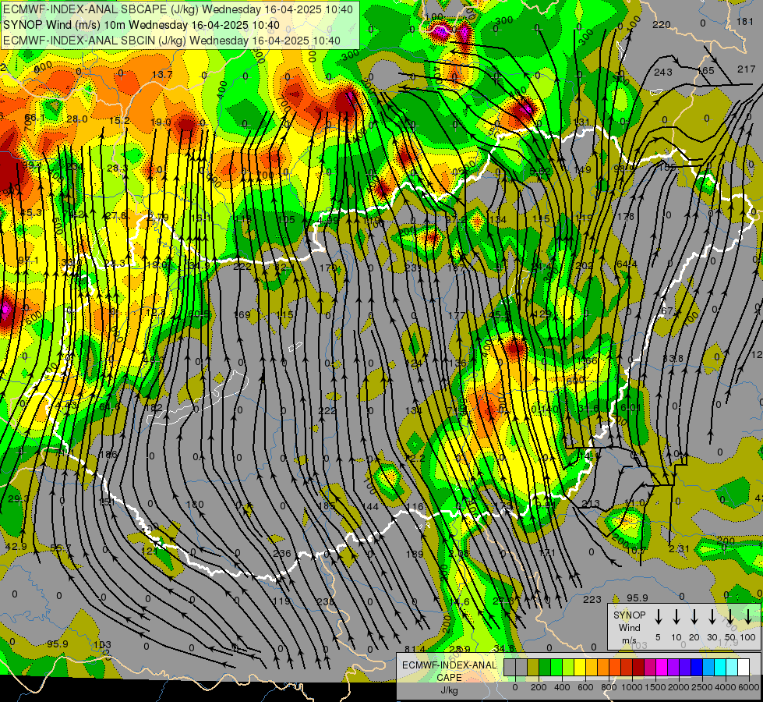Click the 50 m/s wind arrow in the legend

point(730,616)
